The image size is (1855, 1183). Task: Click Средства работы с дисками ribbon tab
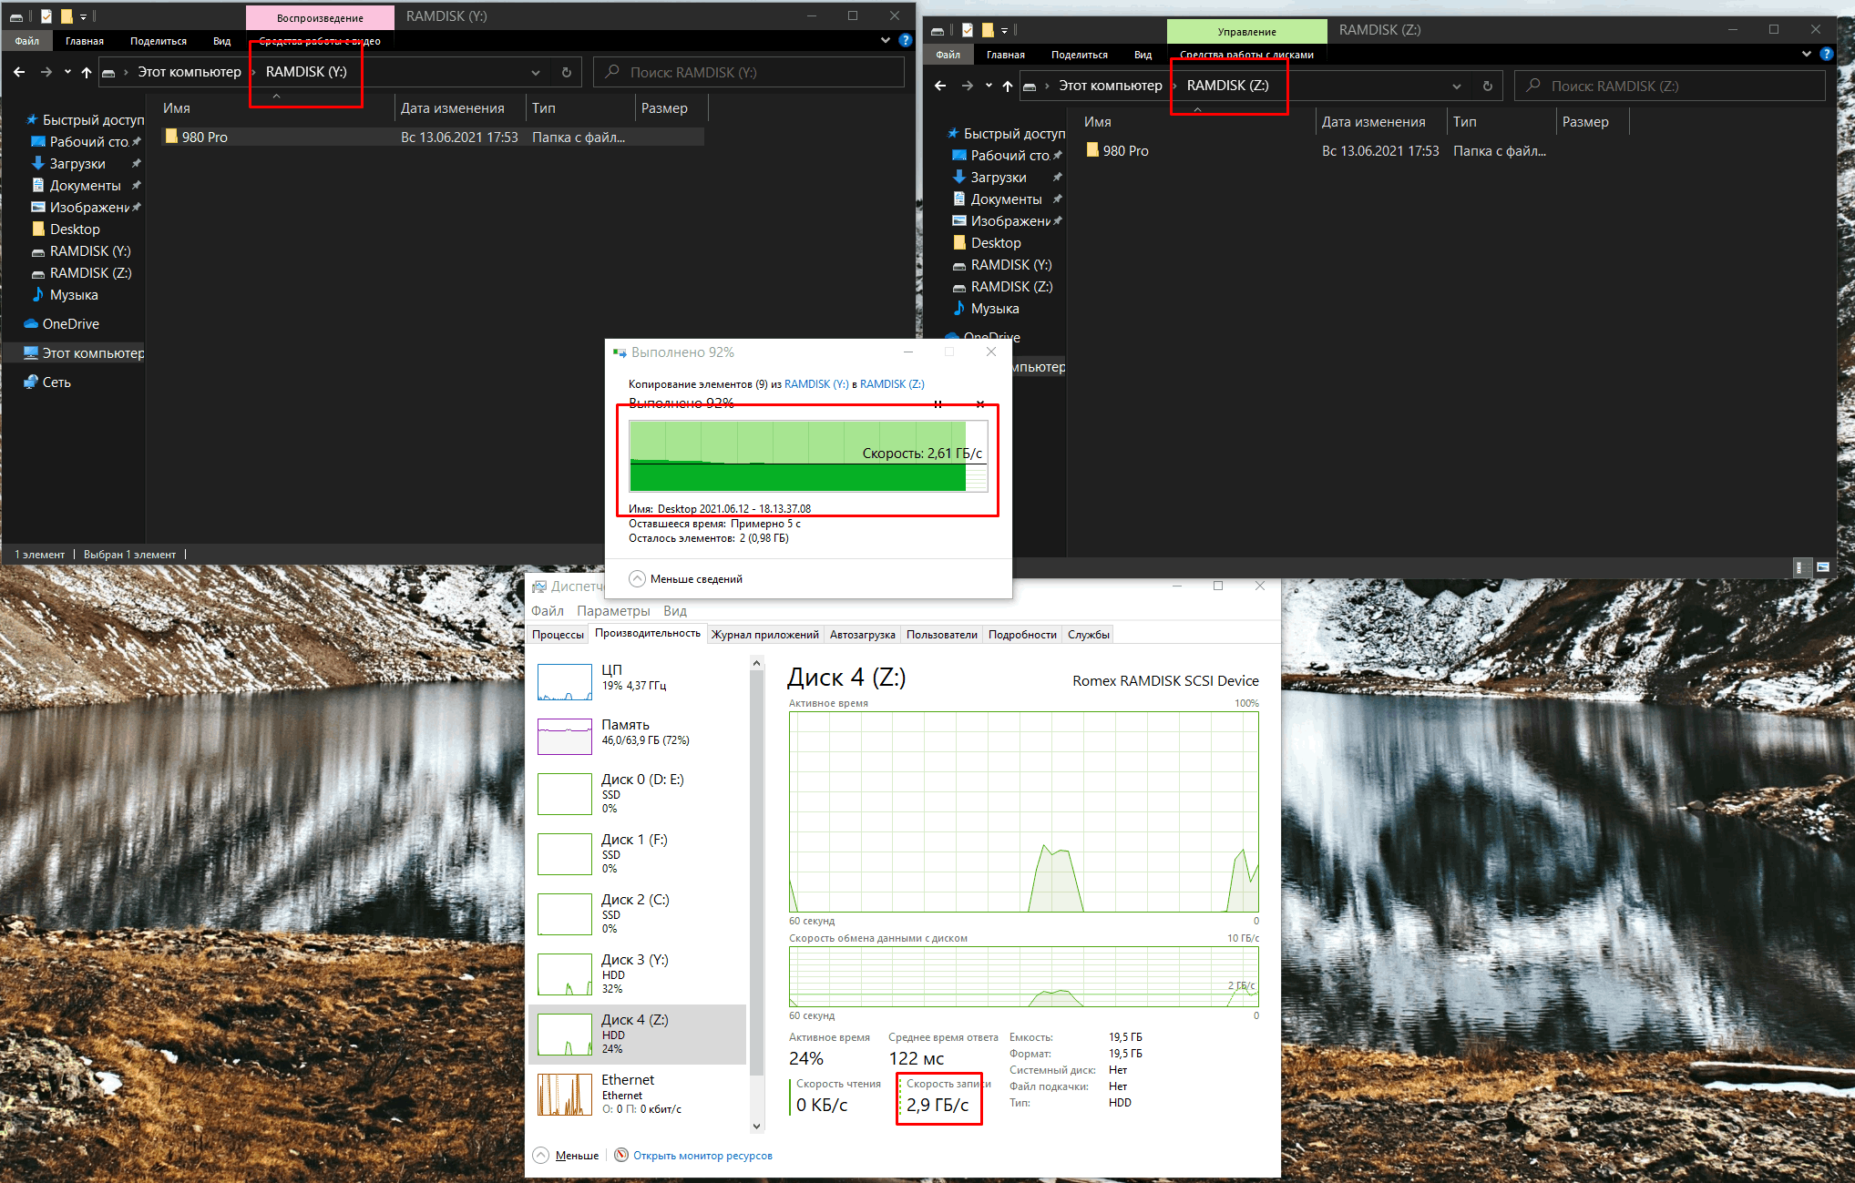[x=1246, y=54]
